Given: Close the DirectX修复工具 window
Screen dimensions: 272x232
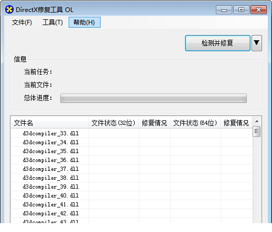Looking at the screenshot, I should (258, 10).
